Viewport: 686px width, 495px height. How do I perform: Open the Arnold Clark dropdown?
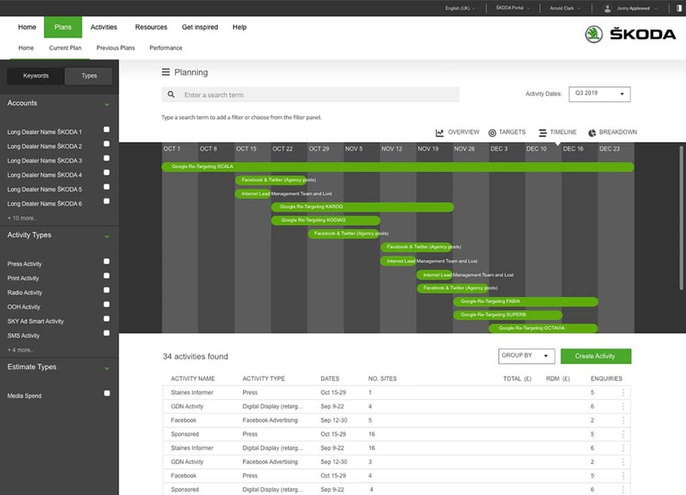click(x=565, y=8)
